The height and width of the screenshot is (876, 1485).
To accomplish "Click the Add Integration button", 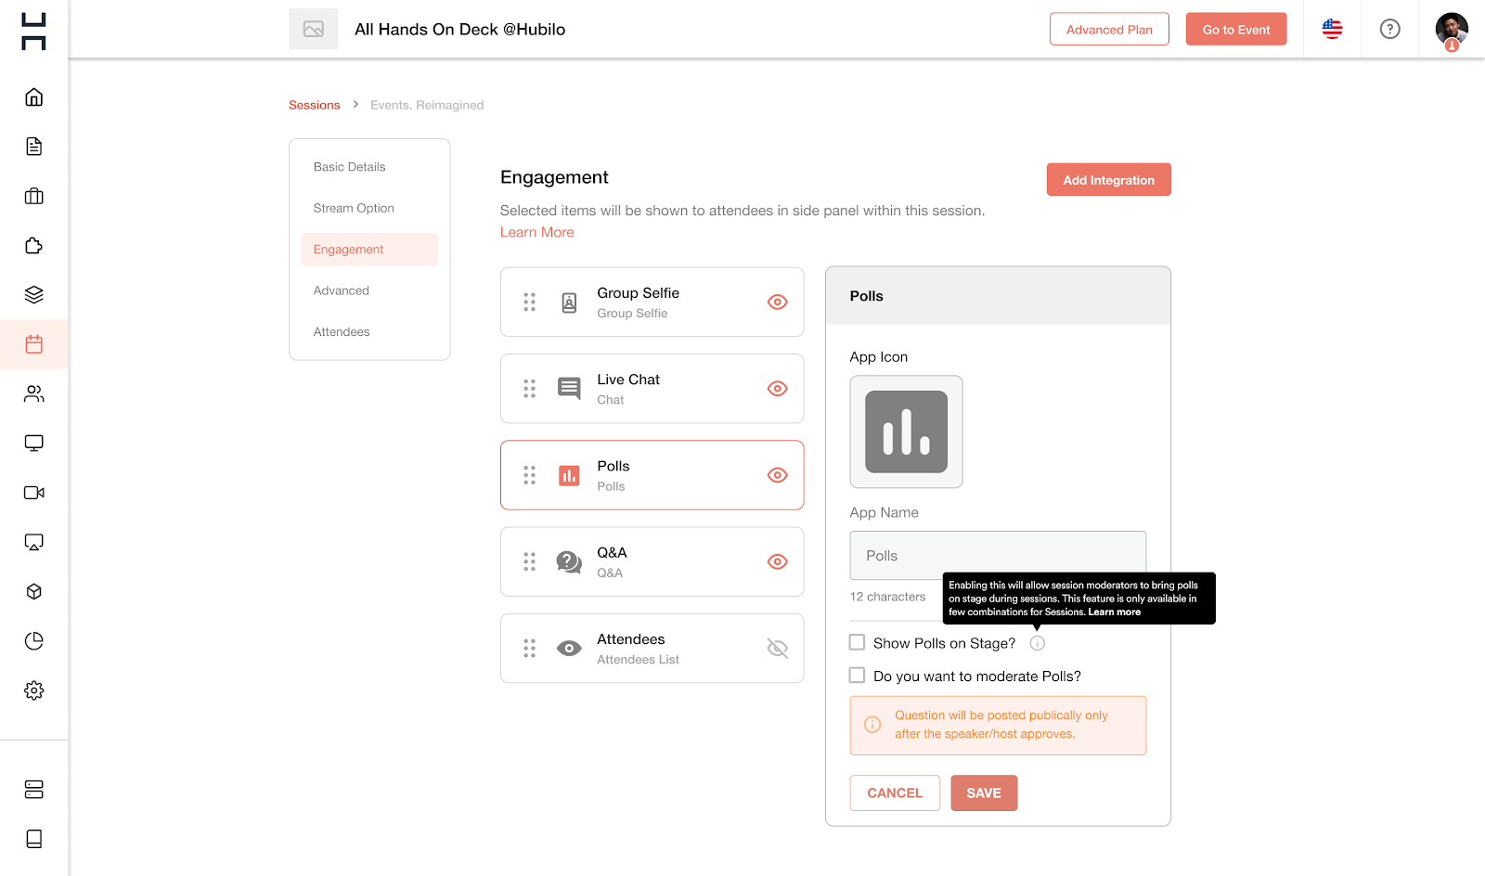I will (1109, 180).
